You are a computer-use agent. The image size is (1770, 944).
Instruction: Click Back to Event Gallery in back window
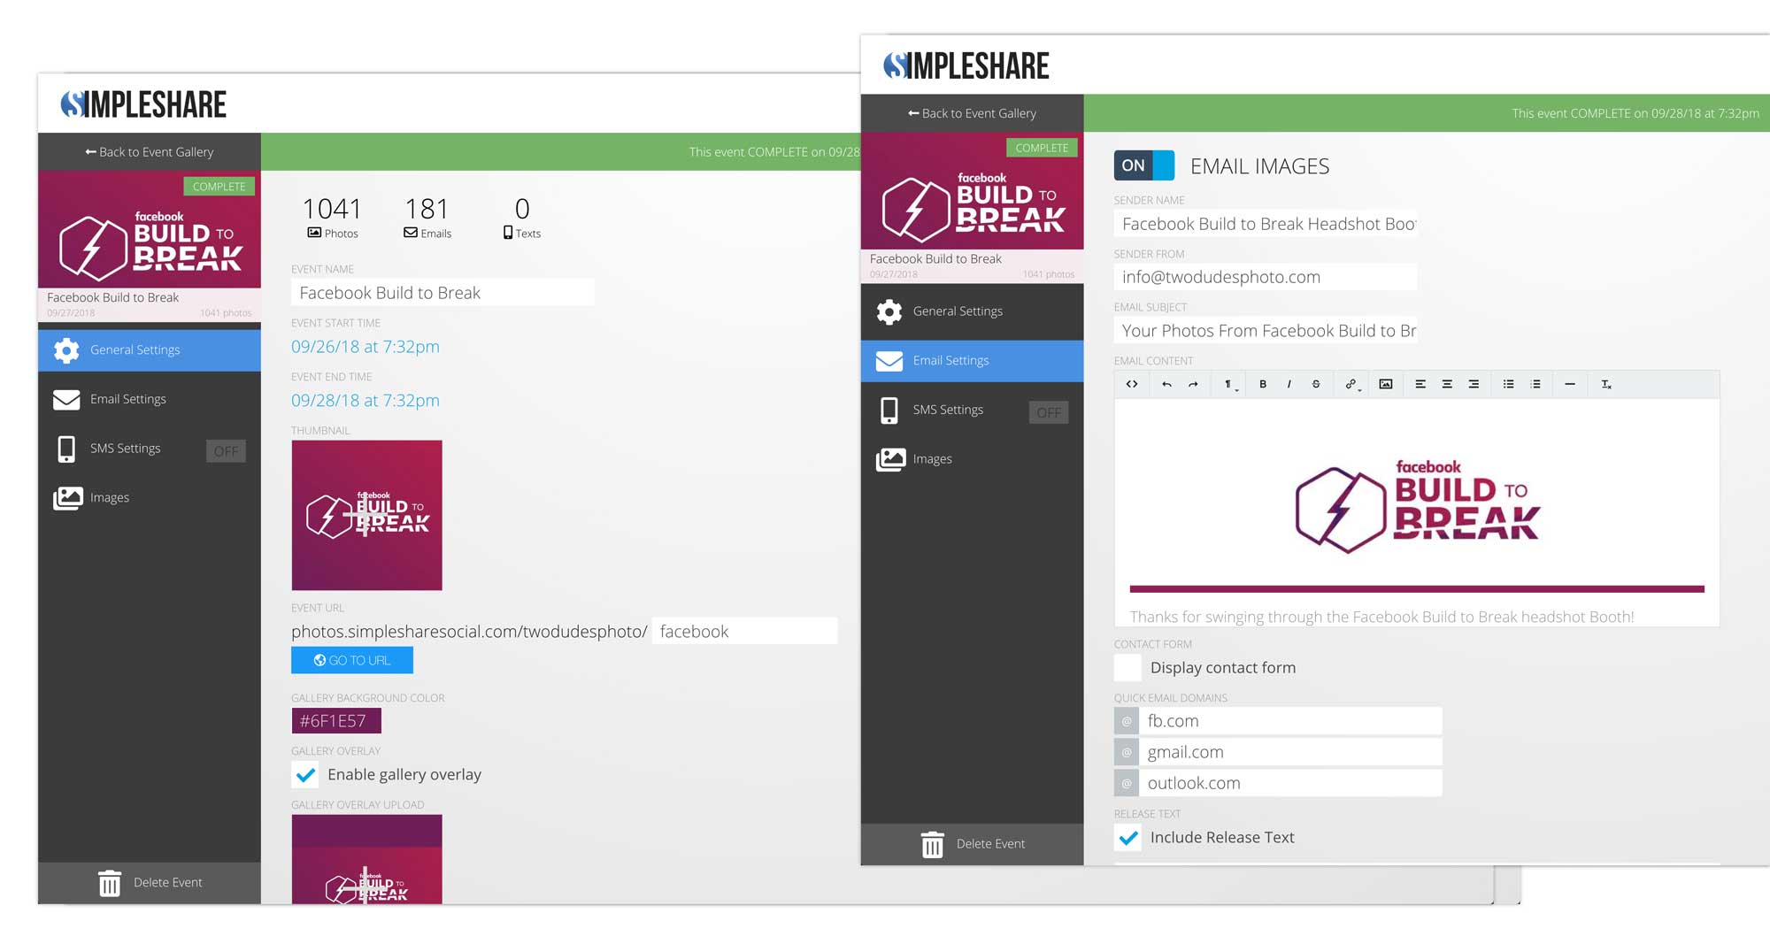pyautogui.click(x=150, y=152)
